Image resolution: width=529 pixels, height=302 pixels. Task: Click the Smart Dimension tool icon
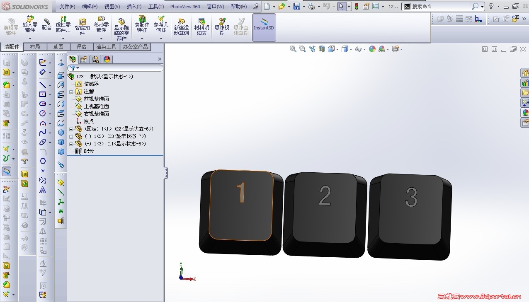(43, 72)
